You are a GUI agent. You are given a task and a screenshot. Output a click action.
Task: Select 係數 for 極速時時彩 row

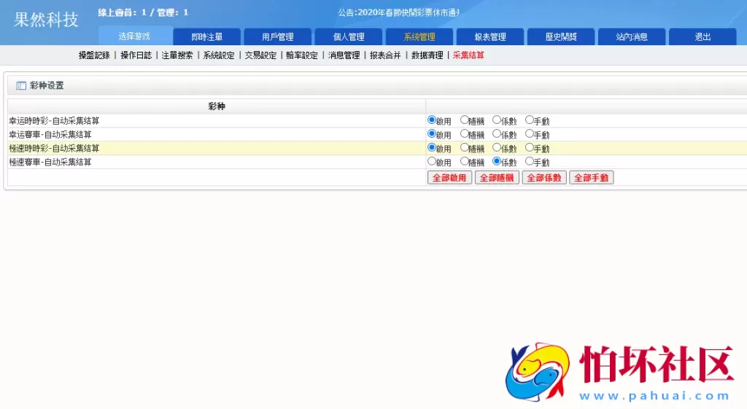point(497,147)
